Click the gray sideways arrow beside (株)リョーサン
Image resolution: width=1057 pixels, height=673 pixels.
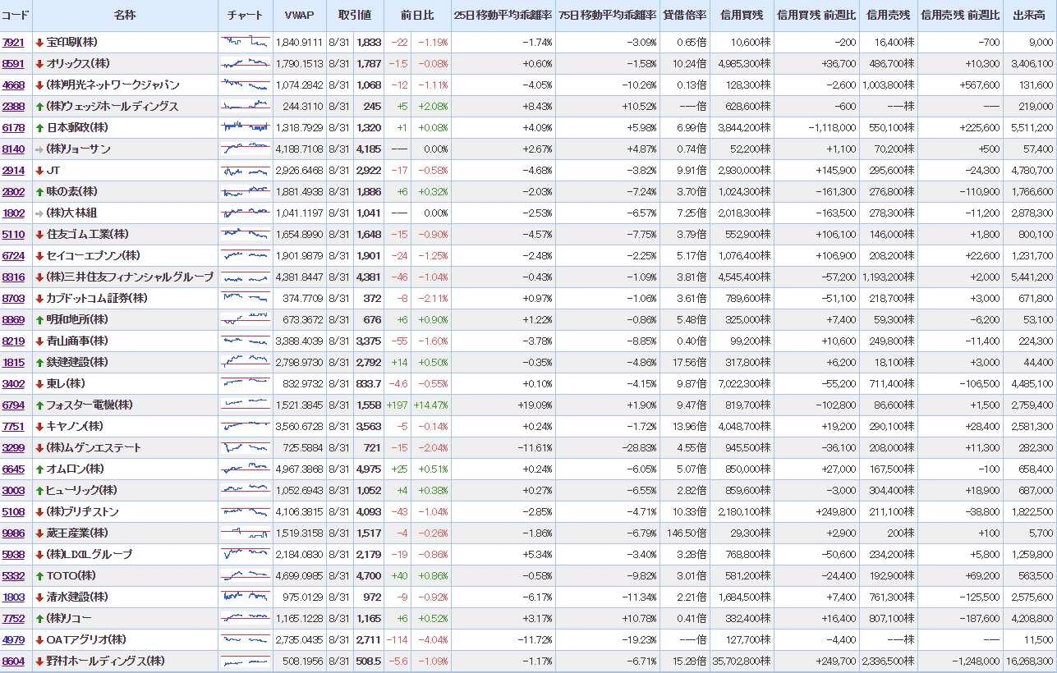tap(39, 149)
